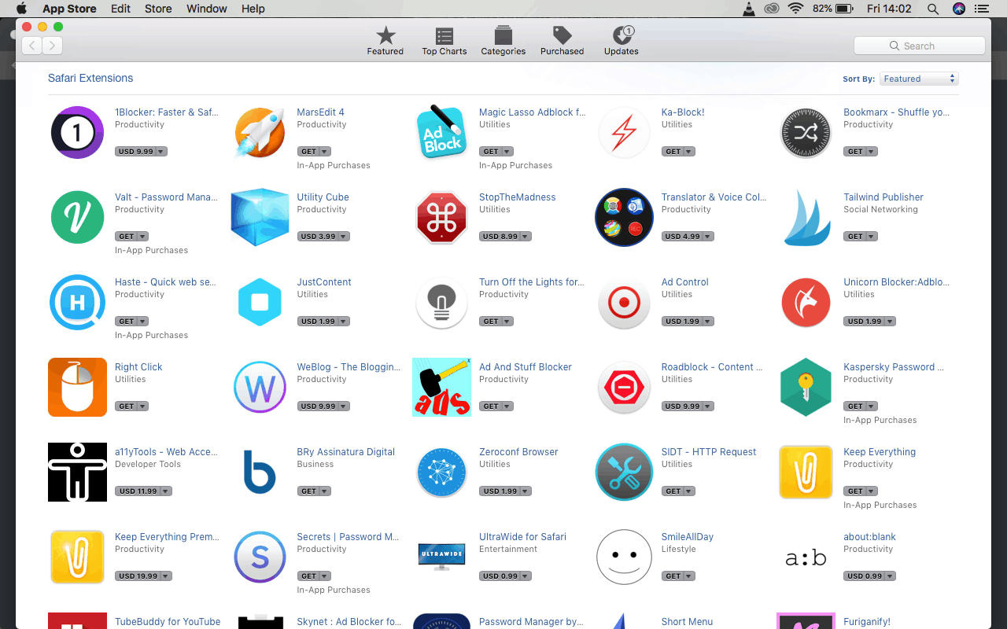
Task: Switch to the Updates tab
Action: [x=622, y=41]
